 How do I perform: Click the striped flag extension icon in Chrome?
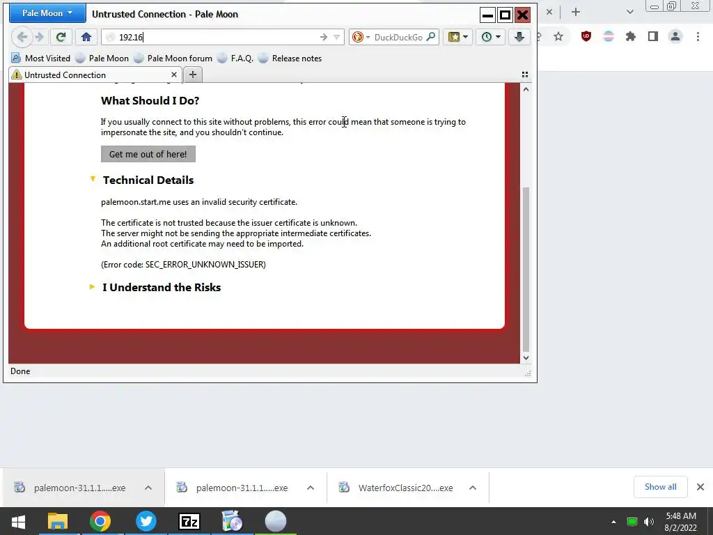coord(609,36)
